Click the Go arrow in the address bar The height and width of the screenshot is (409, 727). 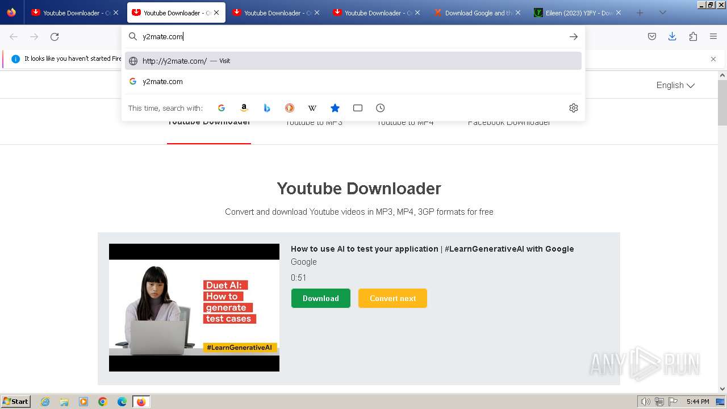click(x=574, y=36)
